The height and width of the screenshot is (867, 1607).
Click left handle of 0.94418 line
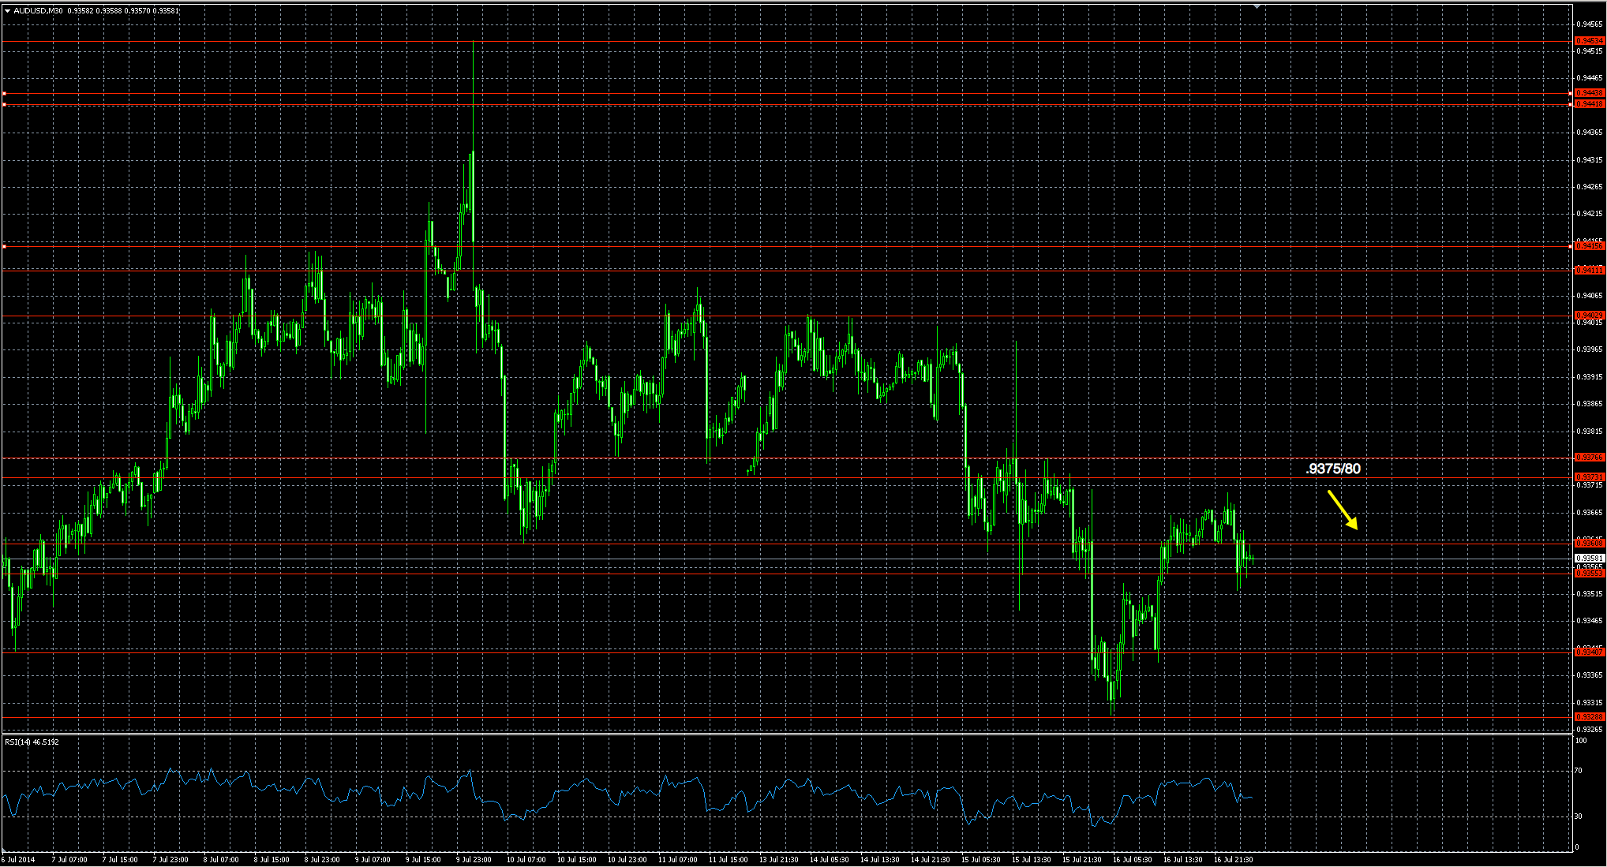[4, 104]
